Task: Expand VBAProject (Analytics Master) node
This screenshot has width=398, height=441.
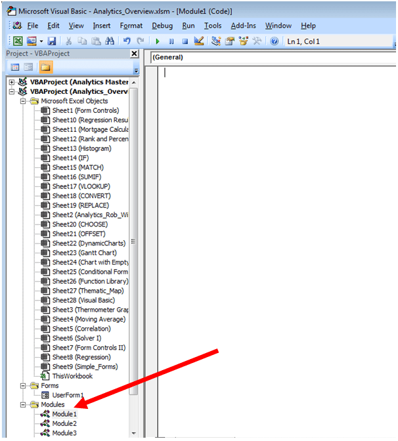Action: 12,82
